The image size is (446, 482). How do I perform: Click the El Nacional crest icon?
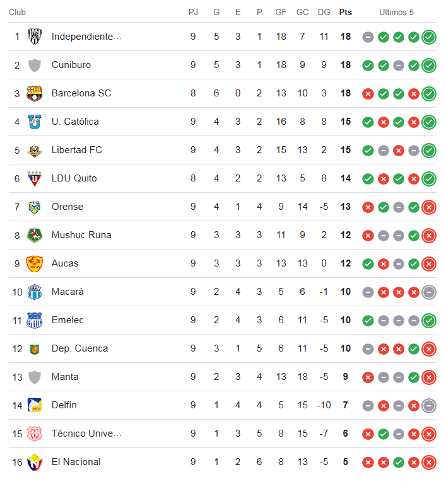click(x=35, y=462)
